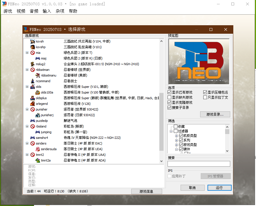Collapse the rbisland game group
The height and width of the screenshot is (206, 256).
[x=27, y=126]
